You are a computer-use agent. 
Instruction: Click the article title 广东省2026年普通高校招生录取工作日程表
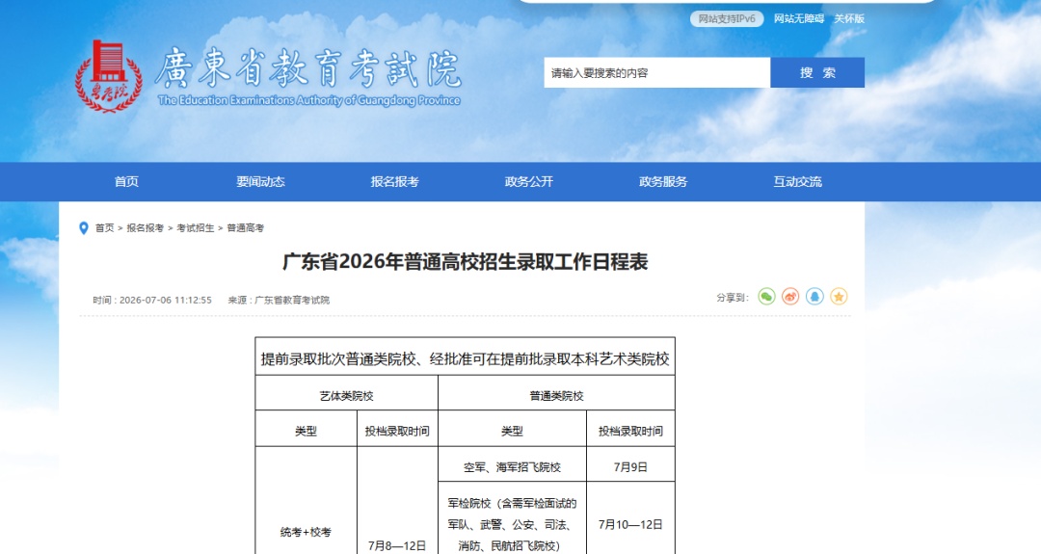[465, 261]
